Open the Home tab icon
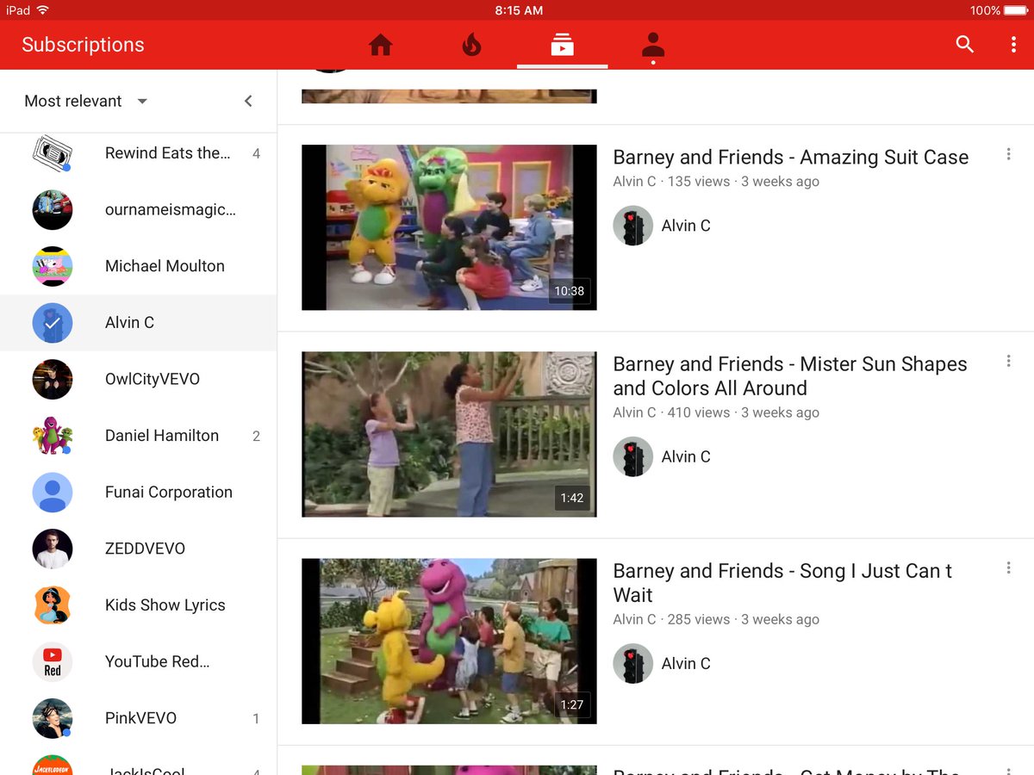This screenshot has height=775, width=1034. tap(381, 45)
